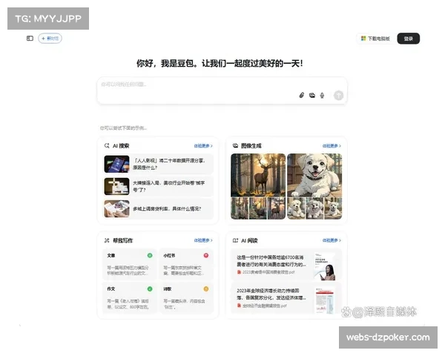Click image generation icon in input box

(312, 95)
